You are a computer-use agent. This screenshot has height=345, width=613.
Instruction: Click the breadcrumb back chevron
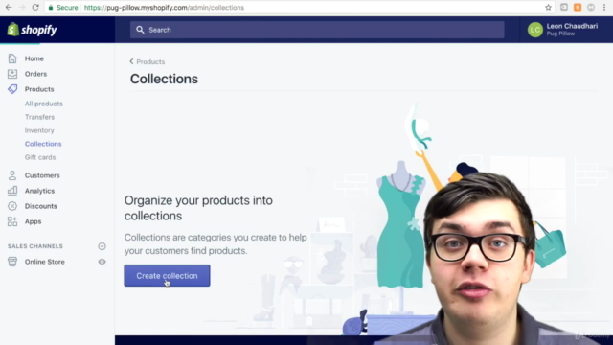point(132,61)
